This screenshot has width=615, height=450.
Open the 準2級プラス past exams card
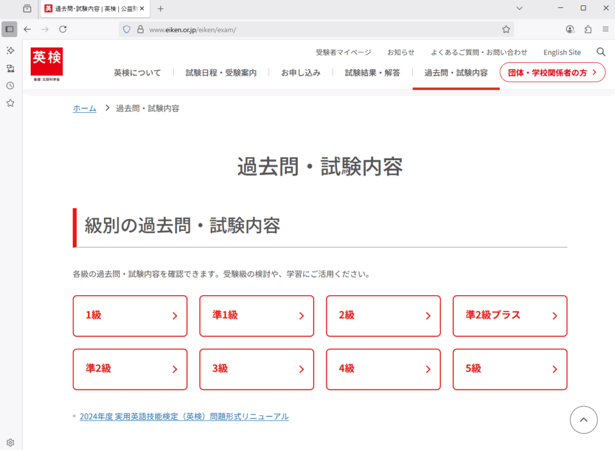pos(510,316)
